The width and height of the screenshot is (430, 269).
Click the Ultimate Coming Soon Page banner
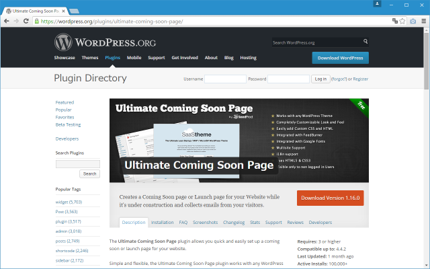239,141
